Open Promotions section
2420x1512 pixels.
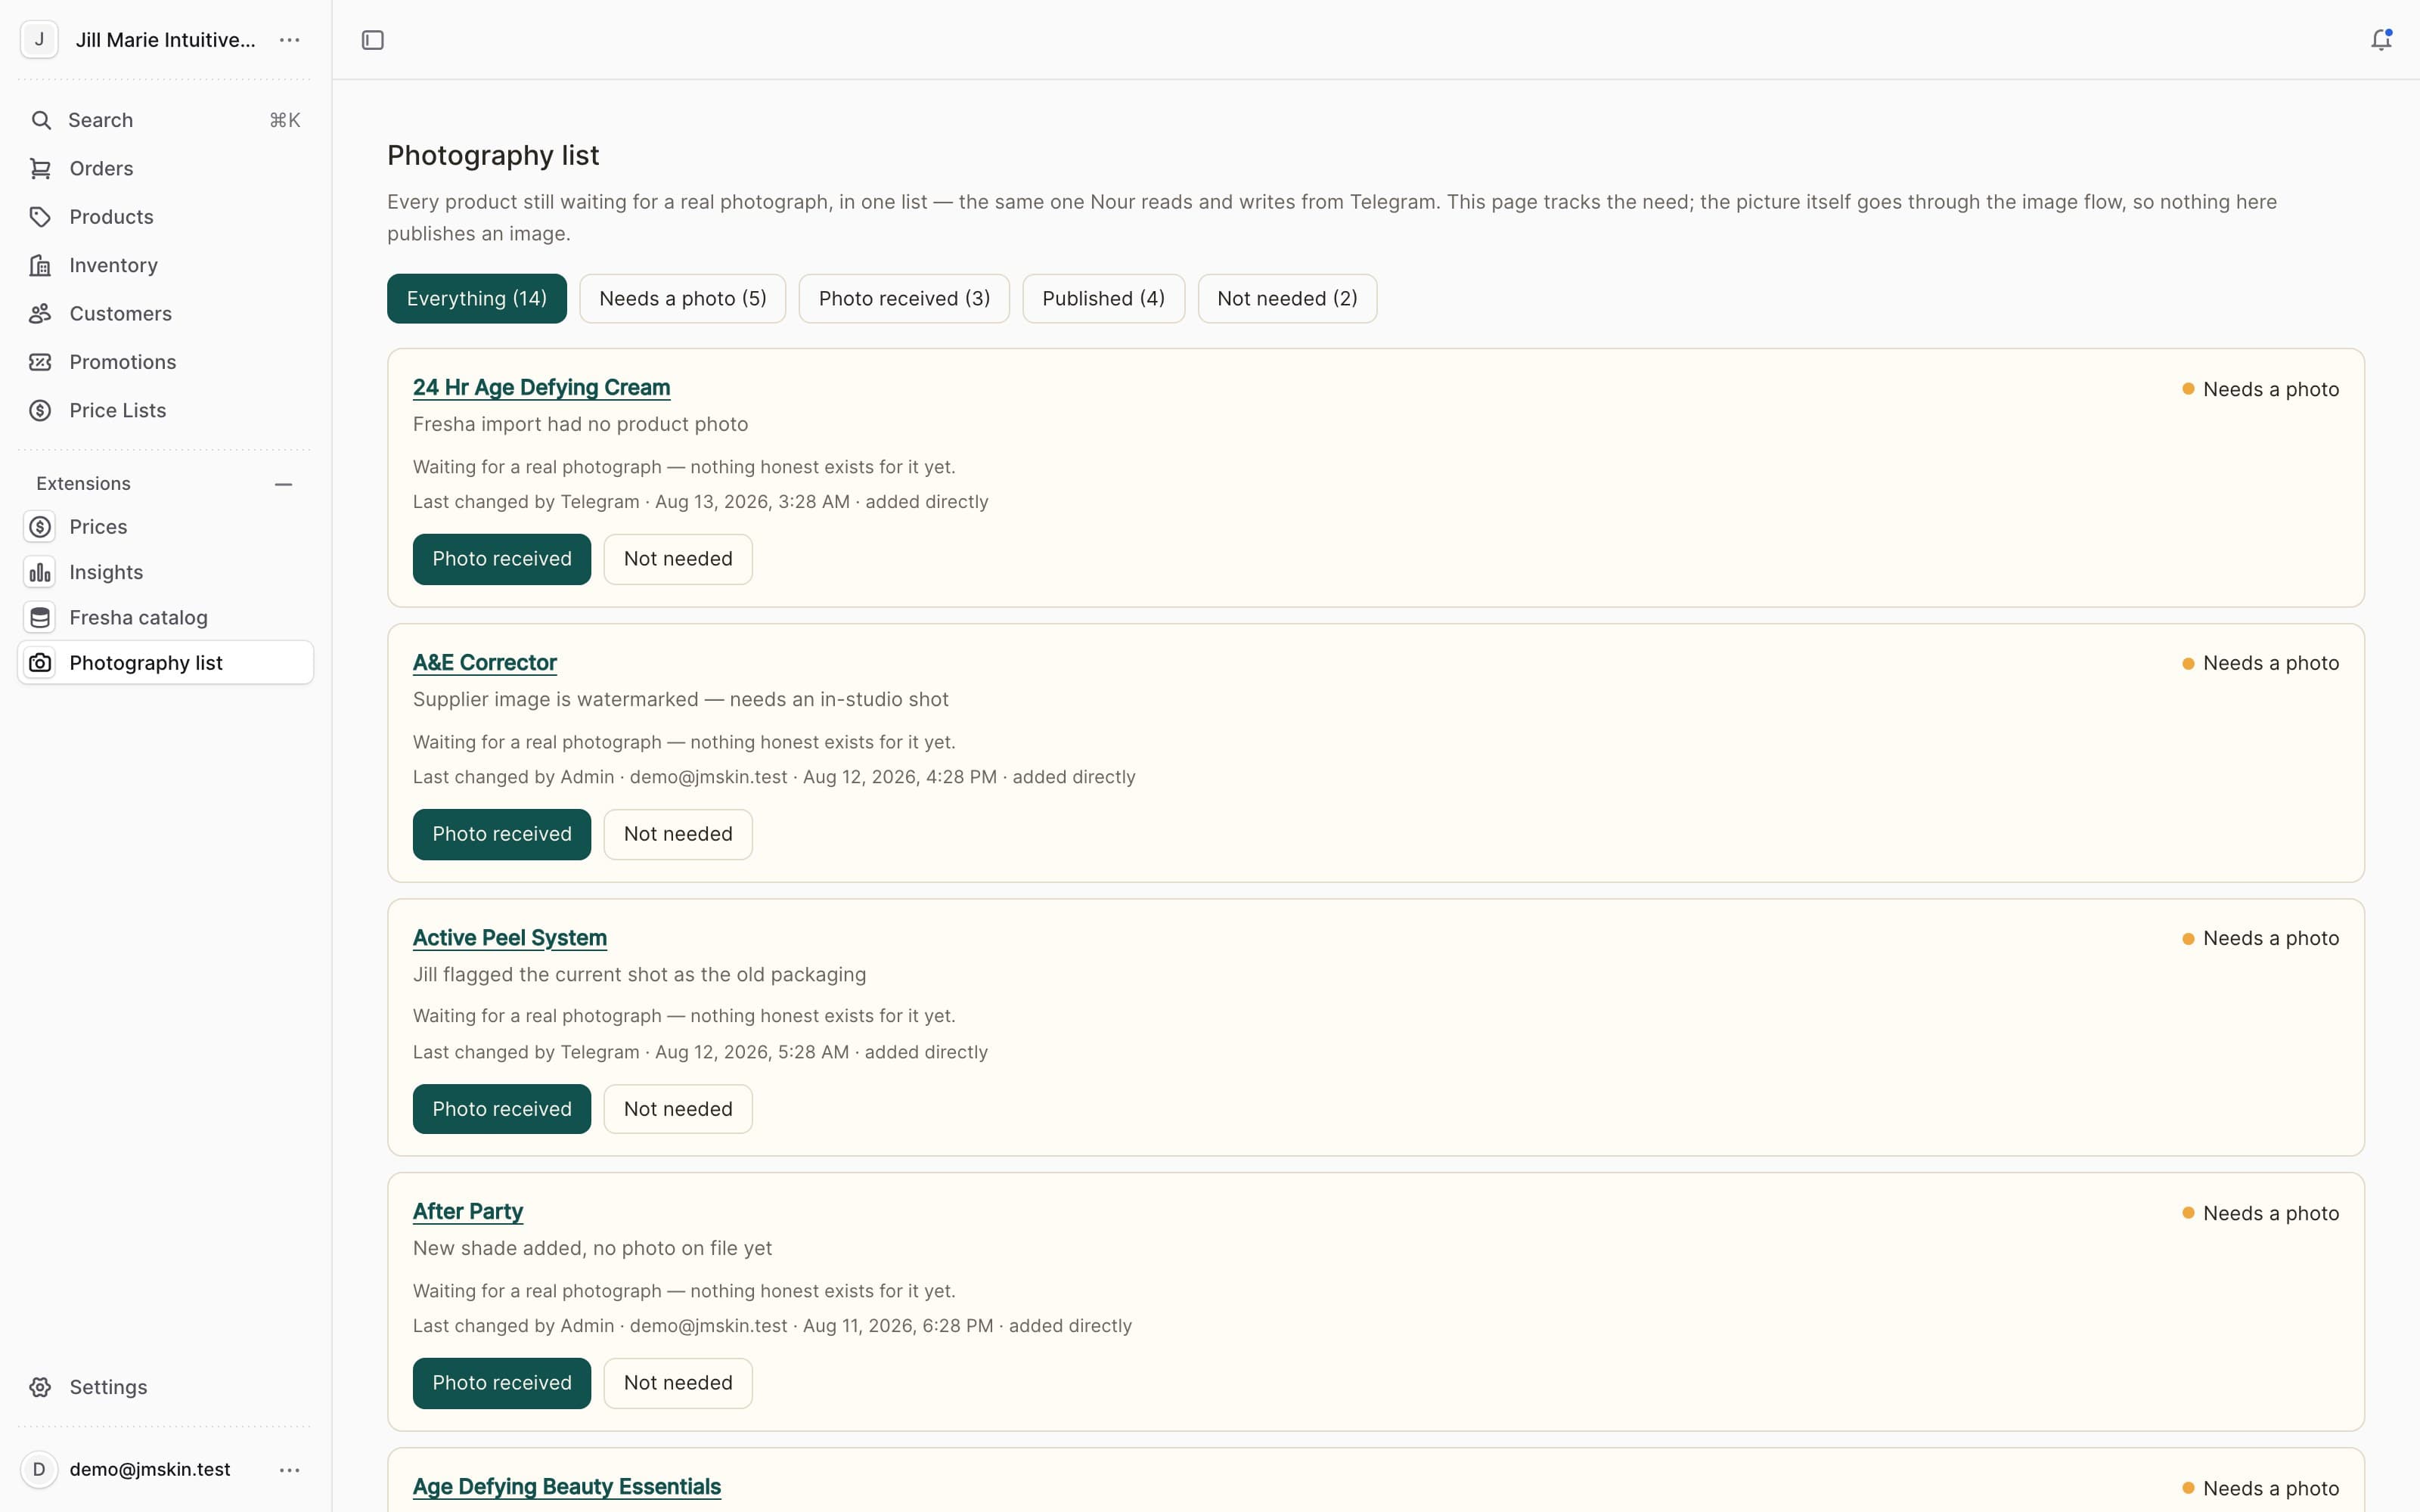point(122,362)
